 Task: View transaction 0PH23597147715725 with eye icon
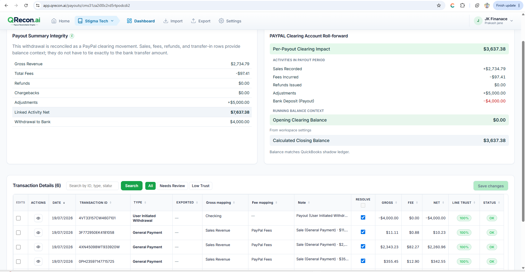(x=38, y=262)
